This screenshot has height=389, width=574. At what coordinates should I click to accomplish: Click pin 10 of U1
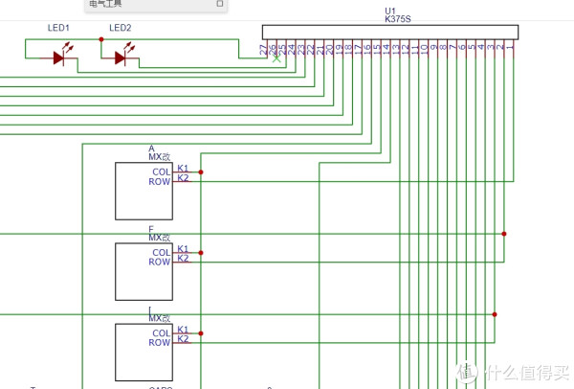424,50
